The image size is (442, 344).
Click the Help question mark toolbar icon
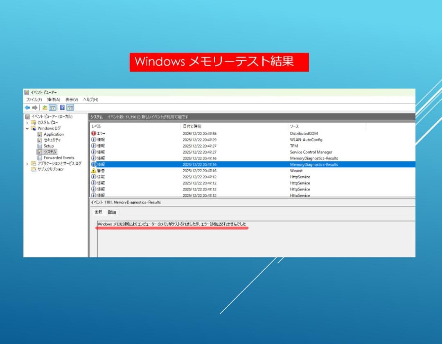tap(62, 107)
